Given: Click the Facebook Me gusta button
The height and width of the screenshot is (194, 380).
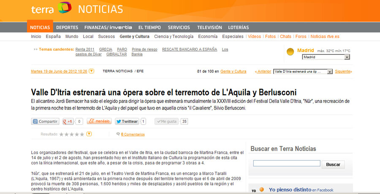Looking at the screenshot, I should click(166, 121).
